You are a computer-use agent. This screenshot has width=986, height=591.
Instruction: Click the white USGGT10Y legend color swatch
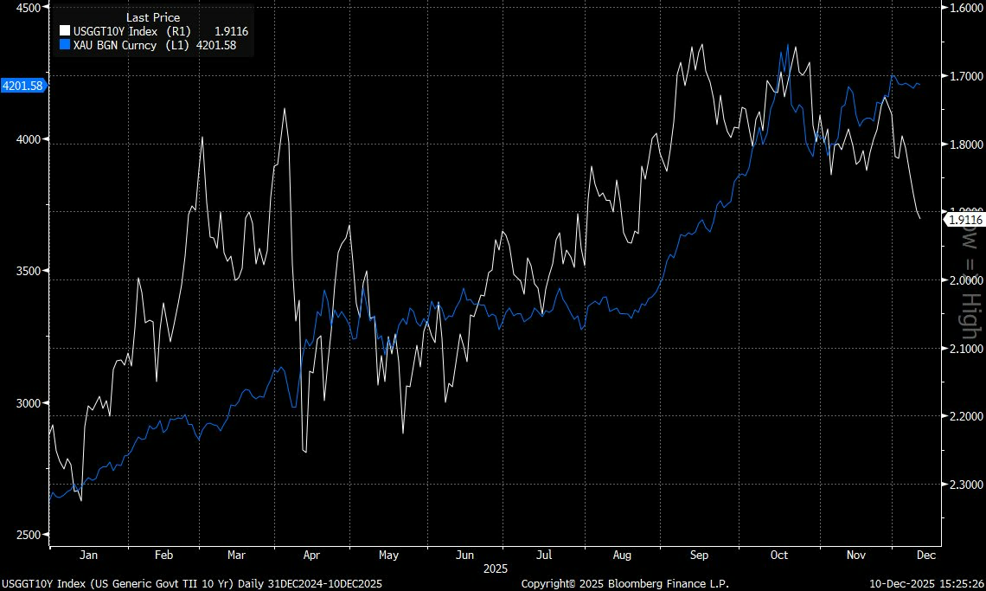click(x=64, y=31)
